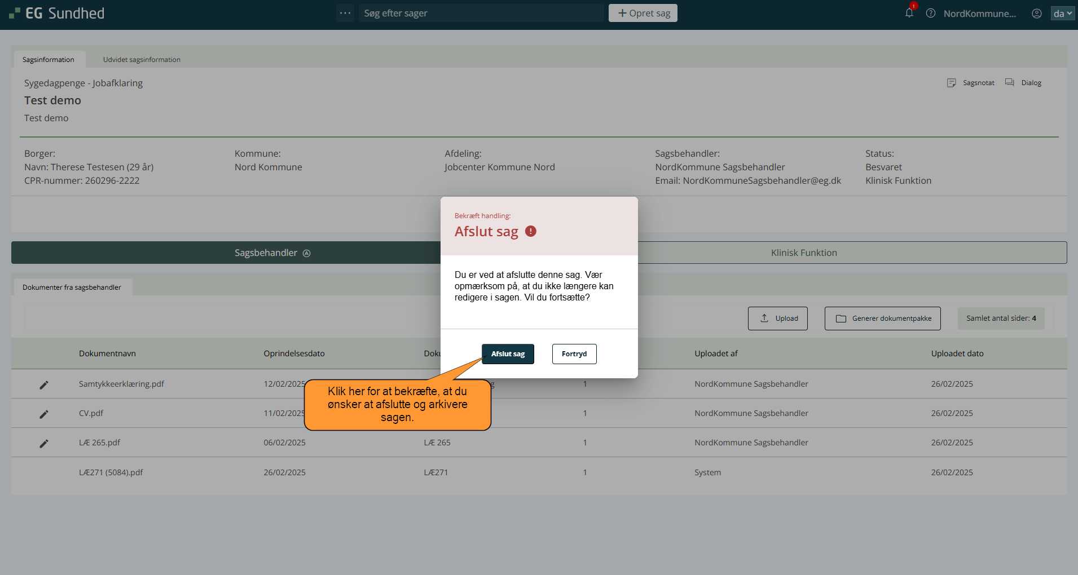1078x575 pixels.
Task: Click the Søg efter sager search field
Action: (481, 13)
